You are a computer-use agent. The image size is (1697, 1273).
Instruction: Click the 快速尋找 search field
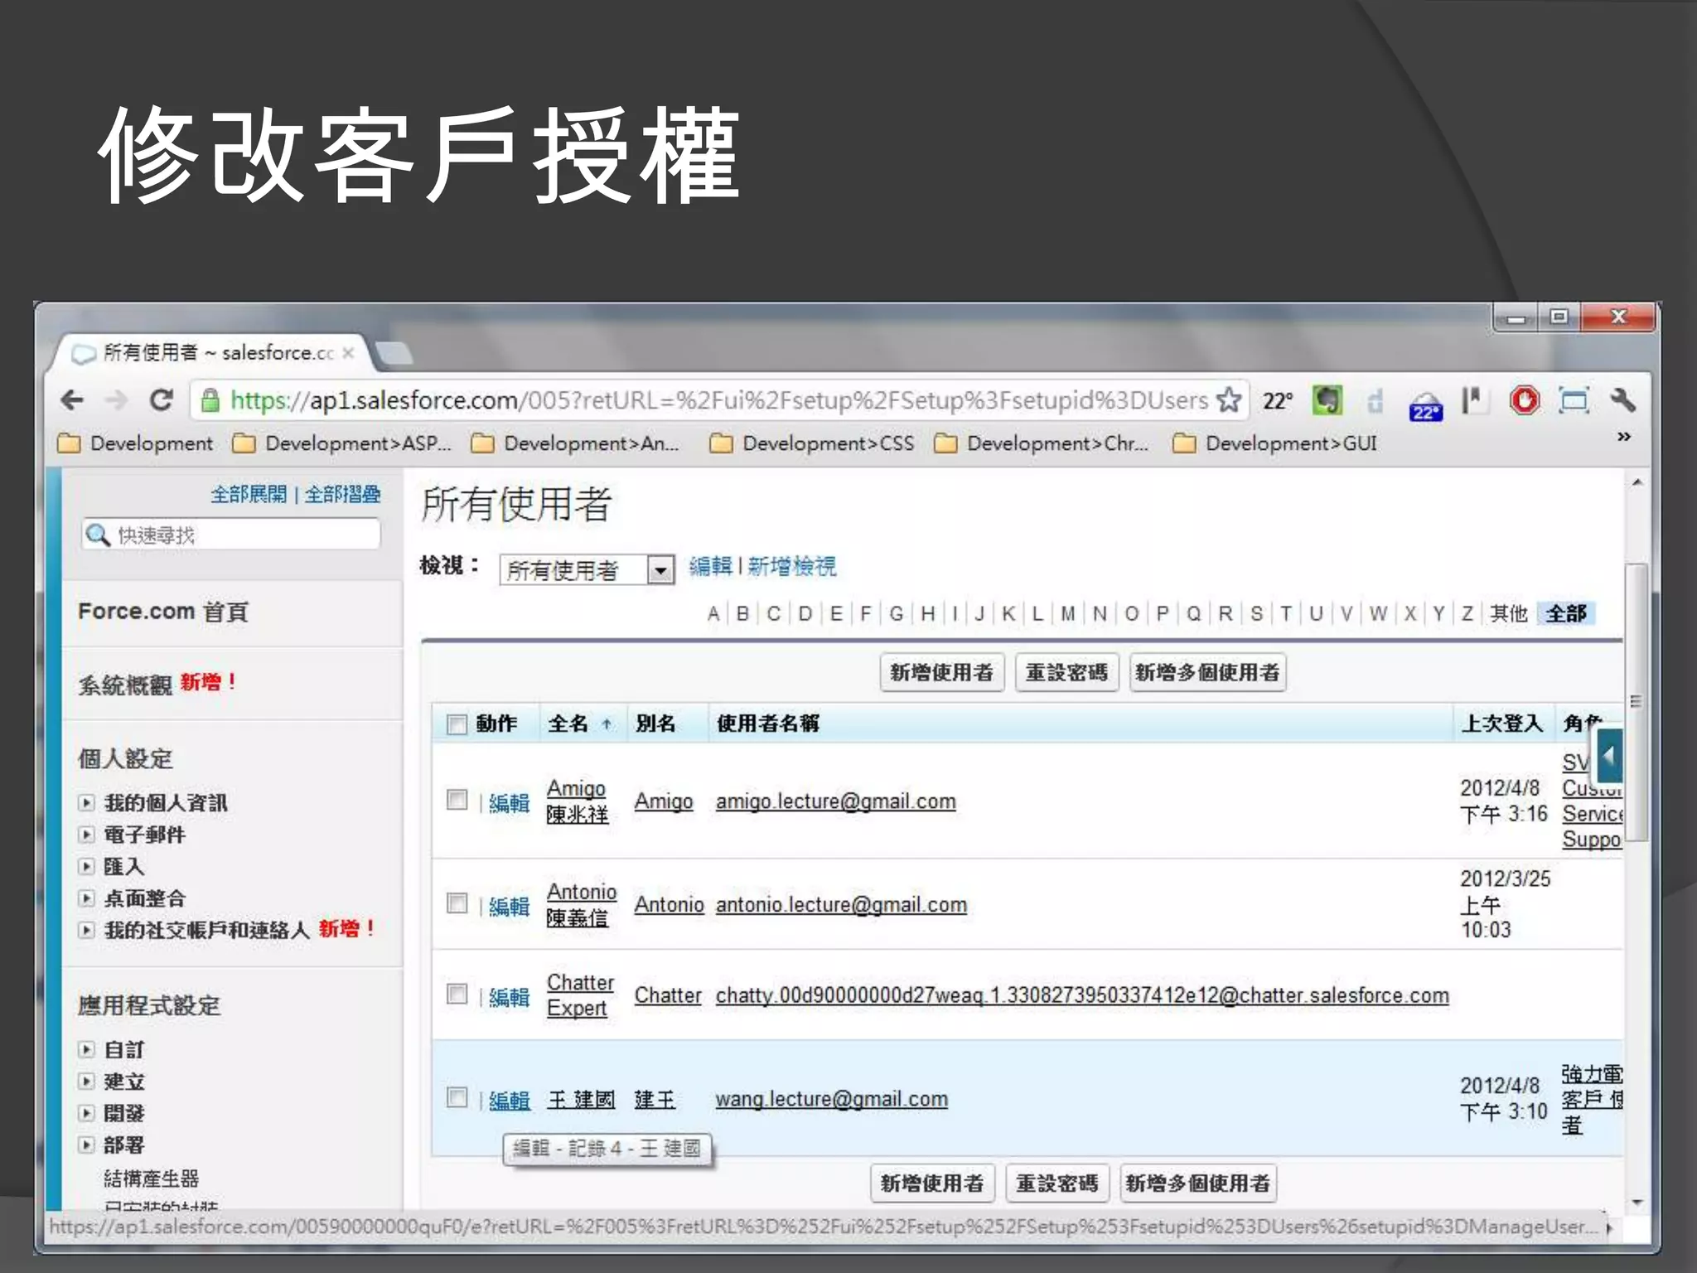(231, 535)
